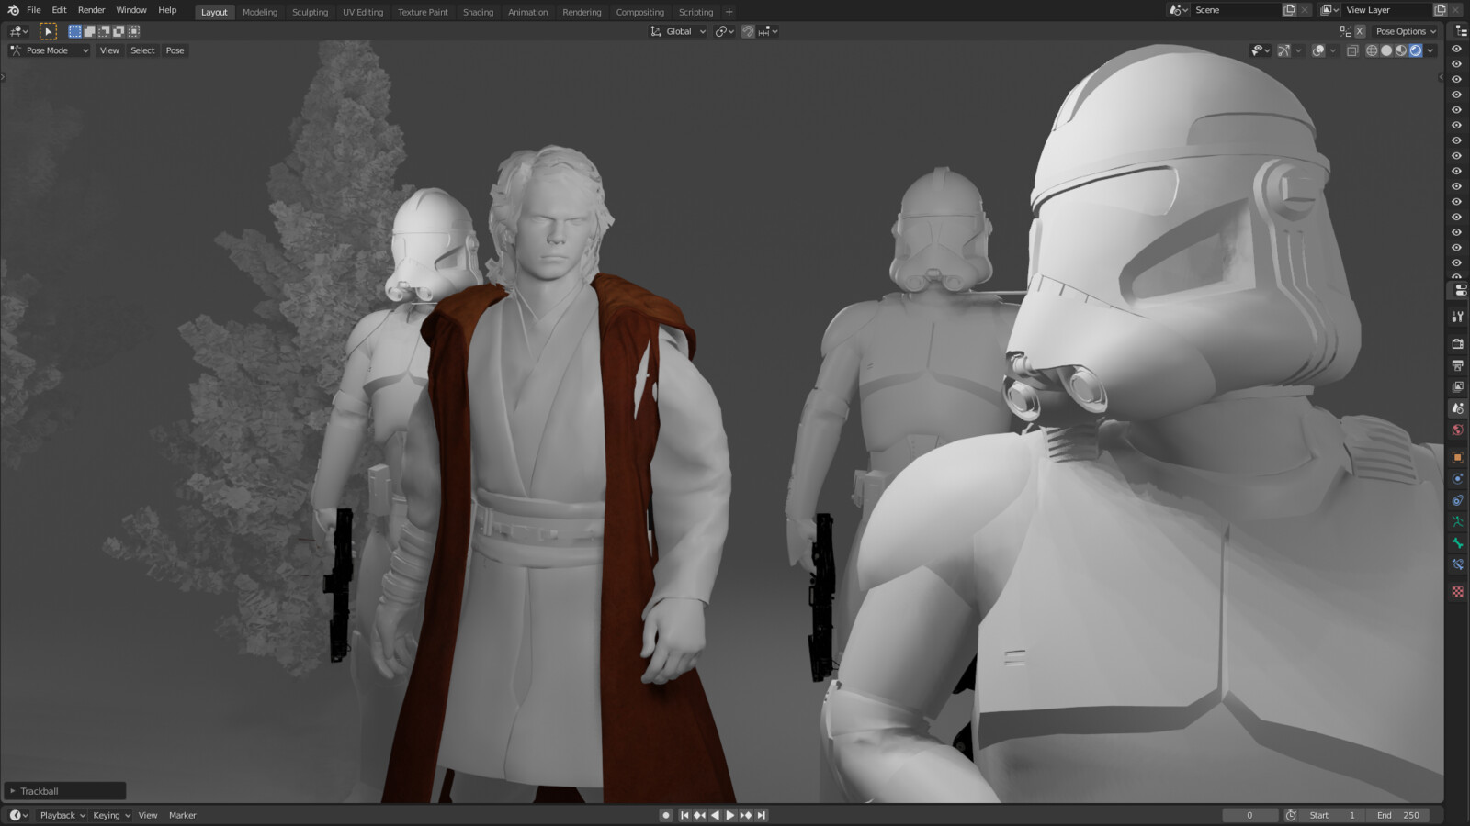Click the play animation button
Viewport: 1470px width, 826px height.
pyautogui.click(x=730, y=815)
